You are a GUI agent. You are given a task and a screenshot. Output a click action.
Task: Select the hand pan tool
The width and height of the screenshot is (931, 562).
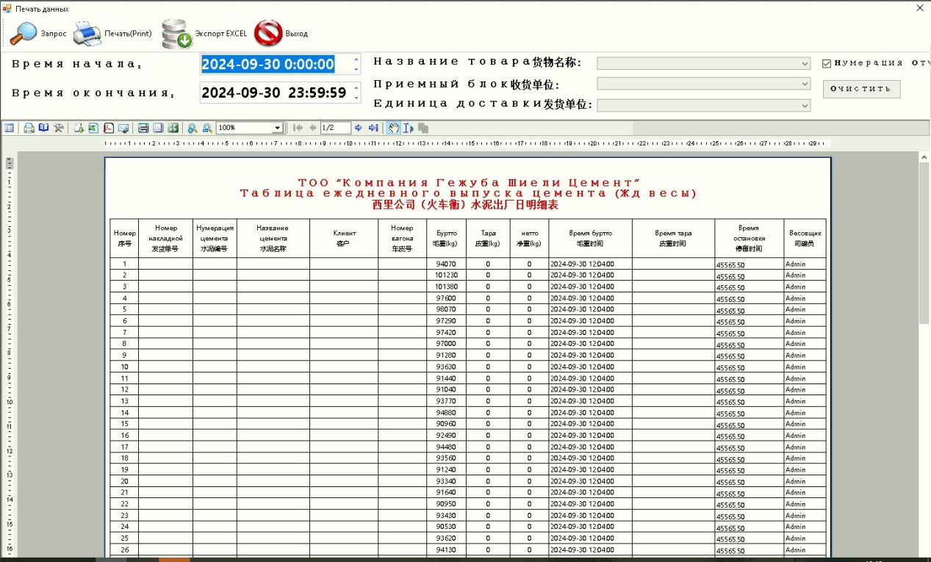[x=394, y=128]
